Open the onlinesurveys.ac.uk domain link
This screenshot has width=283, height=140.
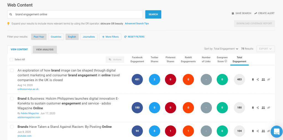[28, 89]
